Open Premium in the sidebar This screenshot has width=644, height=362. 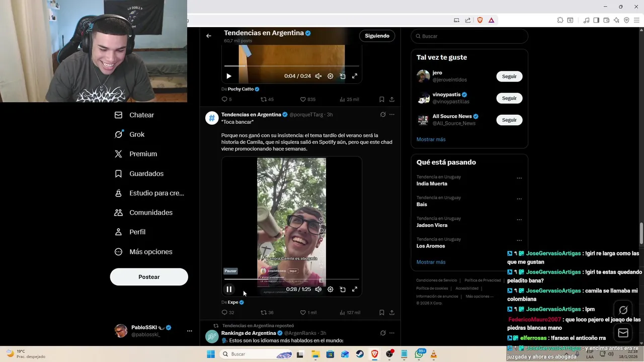coord(136,154)
